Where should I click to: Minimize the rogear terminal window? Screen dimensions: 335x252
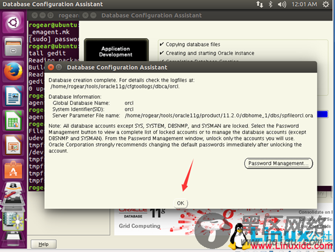coord(42,15)
